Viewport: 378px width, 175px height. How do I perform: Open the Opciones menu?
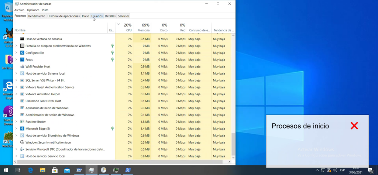click(33, 10)
